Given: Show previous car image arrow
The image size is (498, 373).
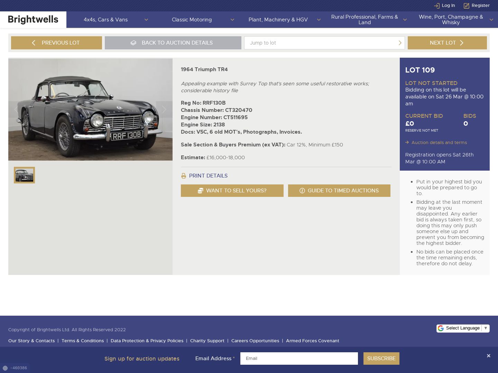Looking at the screenshot, I should click(16, 109).
